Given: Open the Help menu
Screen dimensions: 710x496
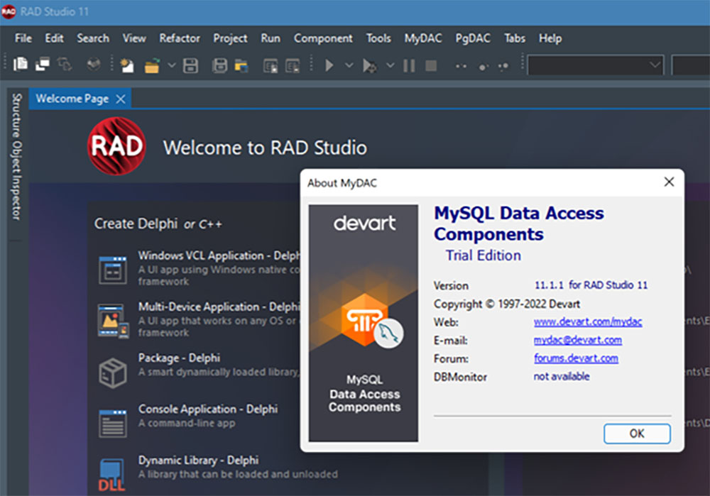Looking at the screenshot, I should point(550,38).
